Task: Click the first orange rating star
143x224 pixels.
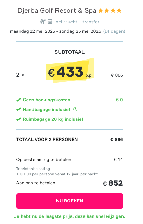Action: coord(101,11)
